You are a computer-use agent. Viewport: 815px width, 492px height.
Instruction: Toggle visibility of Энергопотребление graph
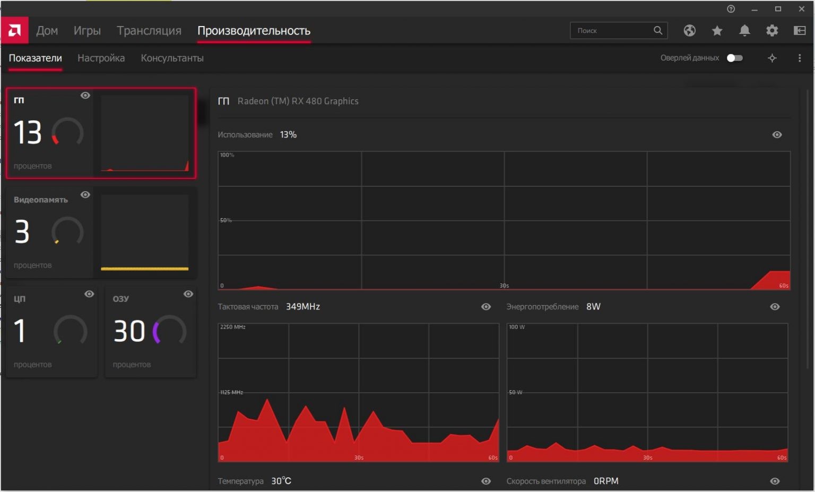point(775,307)
